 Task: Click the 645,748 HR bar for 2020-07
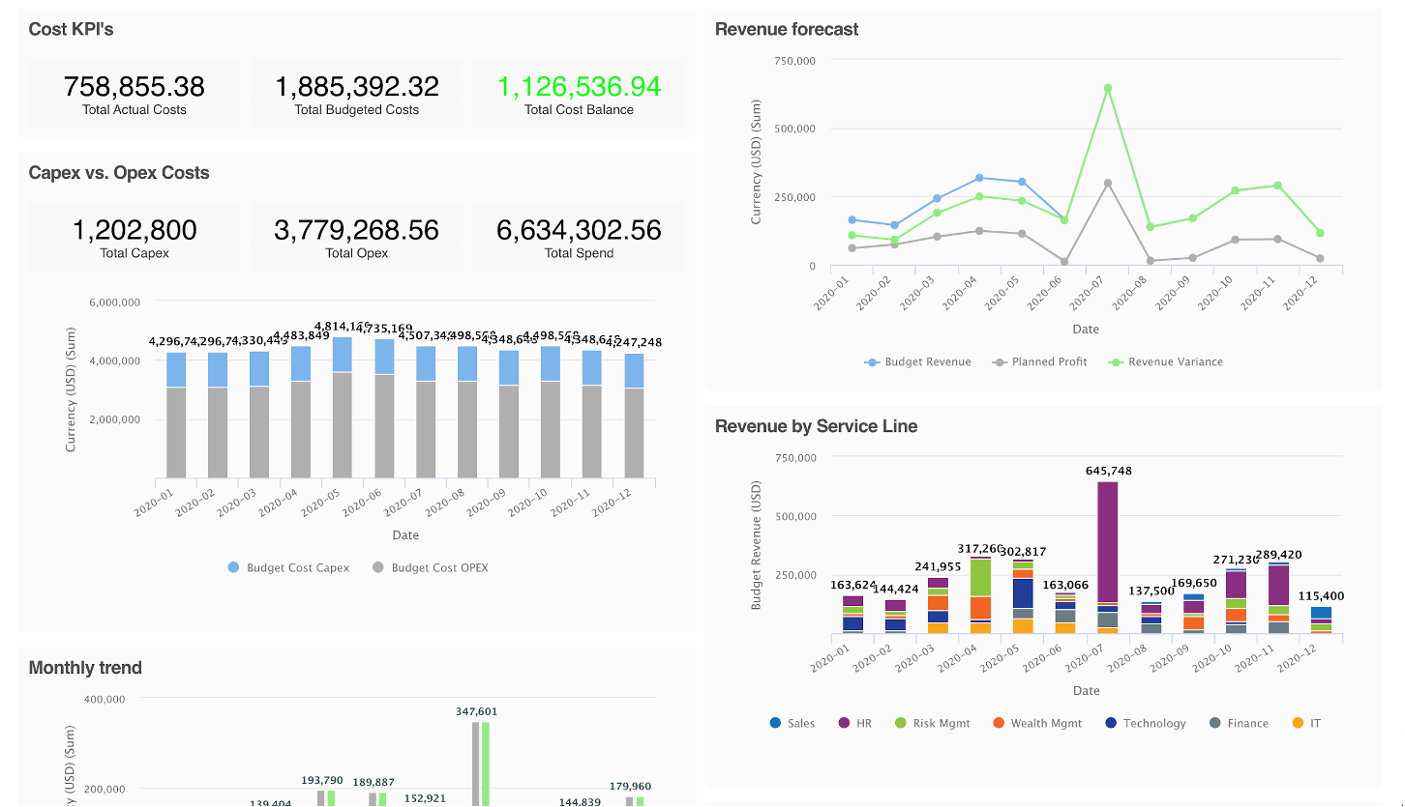tap(1108, 541)
